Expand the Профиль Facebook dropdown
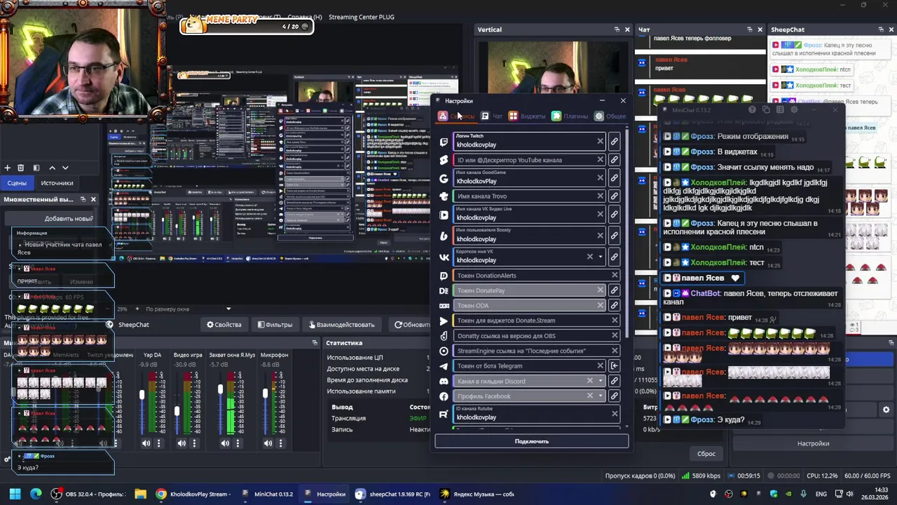This screenshot has width=897, height=505. click(x=601, y=396)
